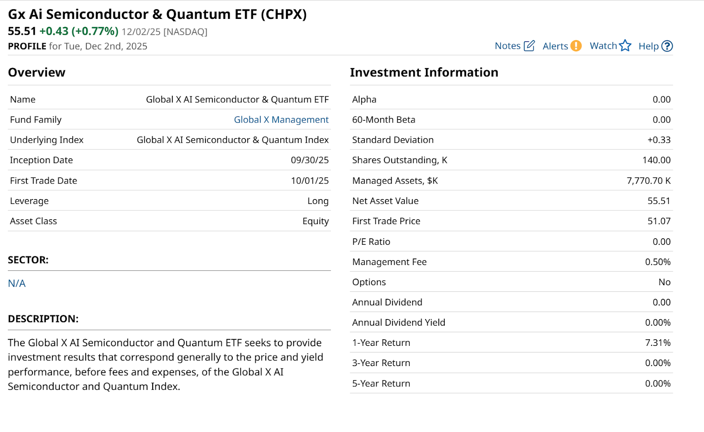The image size is (704, 432).
Task: Click the "Watch" text link
Action: (x=603, y=46)
